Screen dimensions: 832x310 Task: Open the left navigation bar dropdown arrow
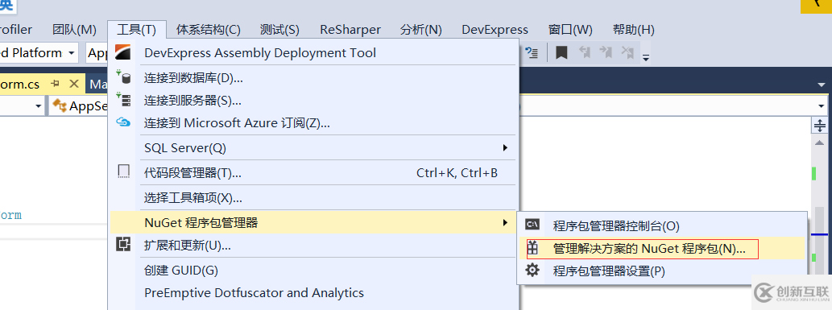pos(38,107)
